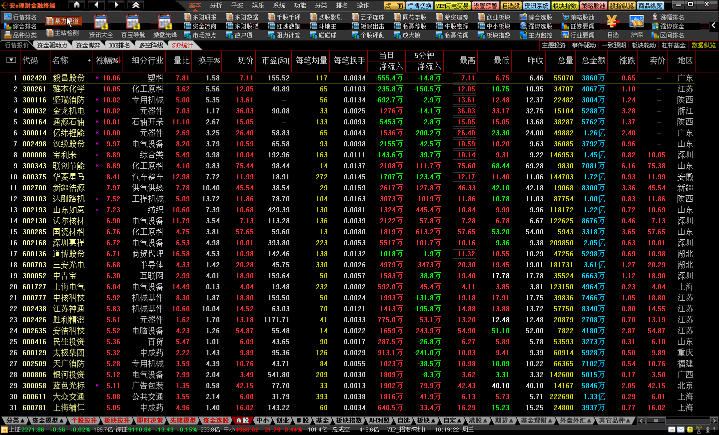Click 商品纵览 button
719x435 pixels.
651,5
